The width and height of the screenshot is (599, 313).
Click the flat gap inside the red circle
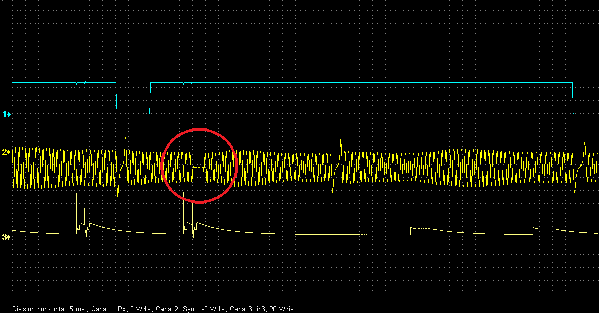click(198, 167)
